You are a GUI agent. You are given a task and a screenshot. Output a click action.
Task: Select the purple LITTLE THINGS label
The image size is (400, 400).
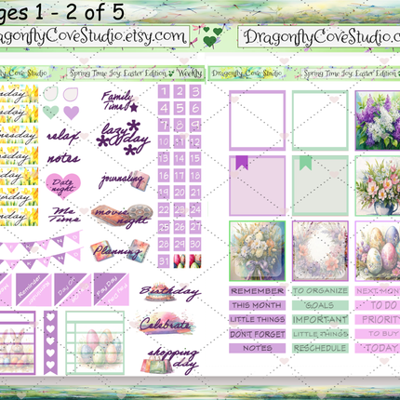pyautogui.click(x=258, y=320)
